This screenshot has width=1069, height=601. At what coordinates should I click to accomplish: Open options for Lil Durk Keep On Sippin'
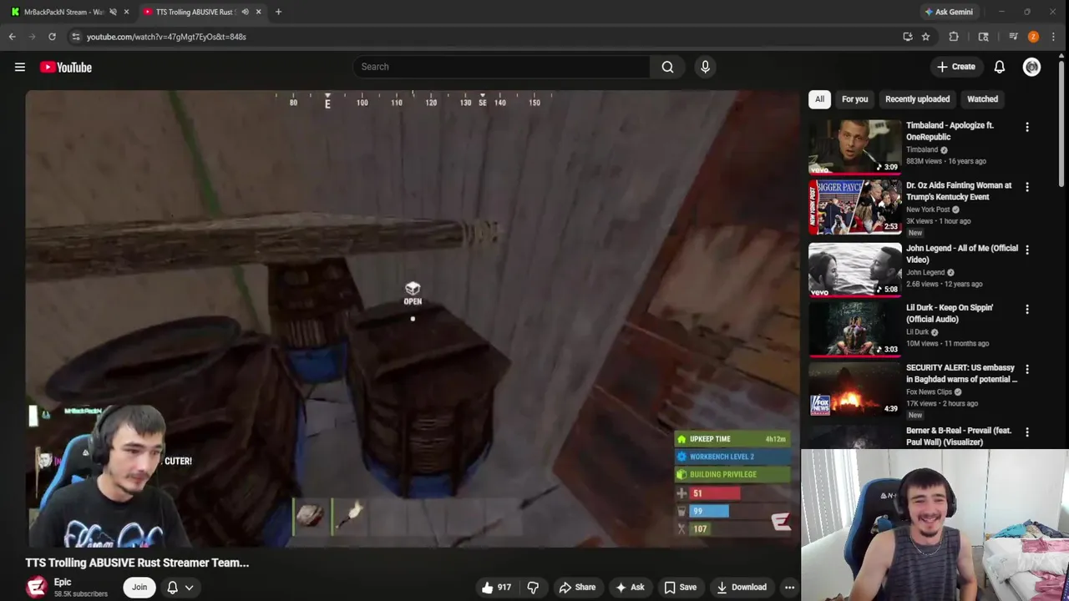(1027, 309)
